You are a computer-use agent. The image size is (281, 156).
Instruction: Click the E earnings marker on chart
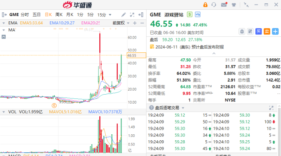click(x=54, y=105)
